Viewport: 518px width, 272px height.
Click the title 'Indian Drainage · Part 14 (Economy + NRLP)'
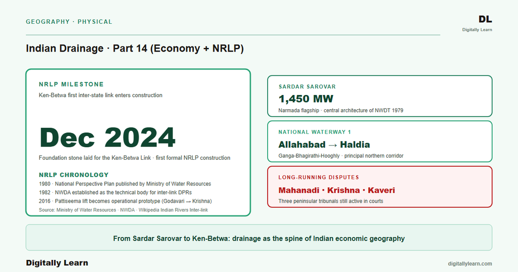[135, 49]
